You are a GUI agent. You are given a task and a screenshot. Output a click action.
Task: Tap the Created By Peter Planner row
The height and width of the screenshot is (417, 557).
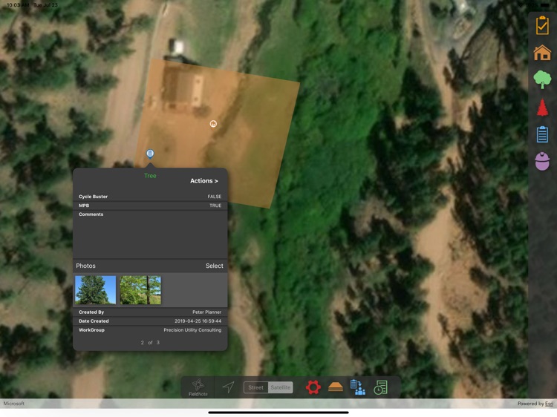point(150,312)
